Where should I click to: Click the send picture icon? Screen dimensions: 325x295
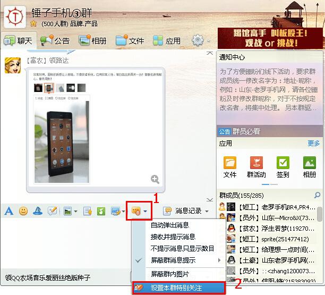tap(68, 211)
